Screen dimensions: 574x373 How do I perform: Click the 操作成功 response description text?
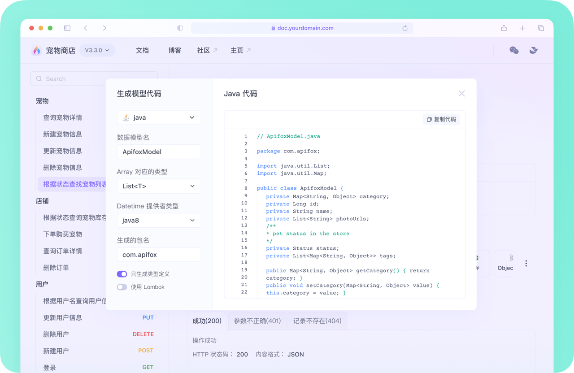[x=204, y=341]
